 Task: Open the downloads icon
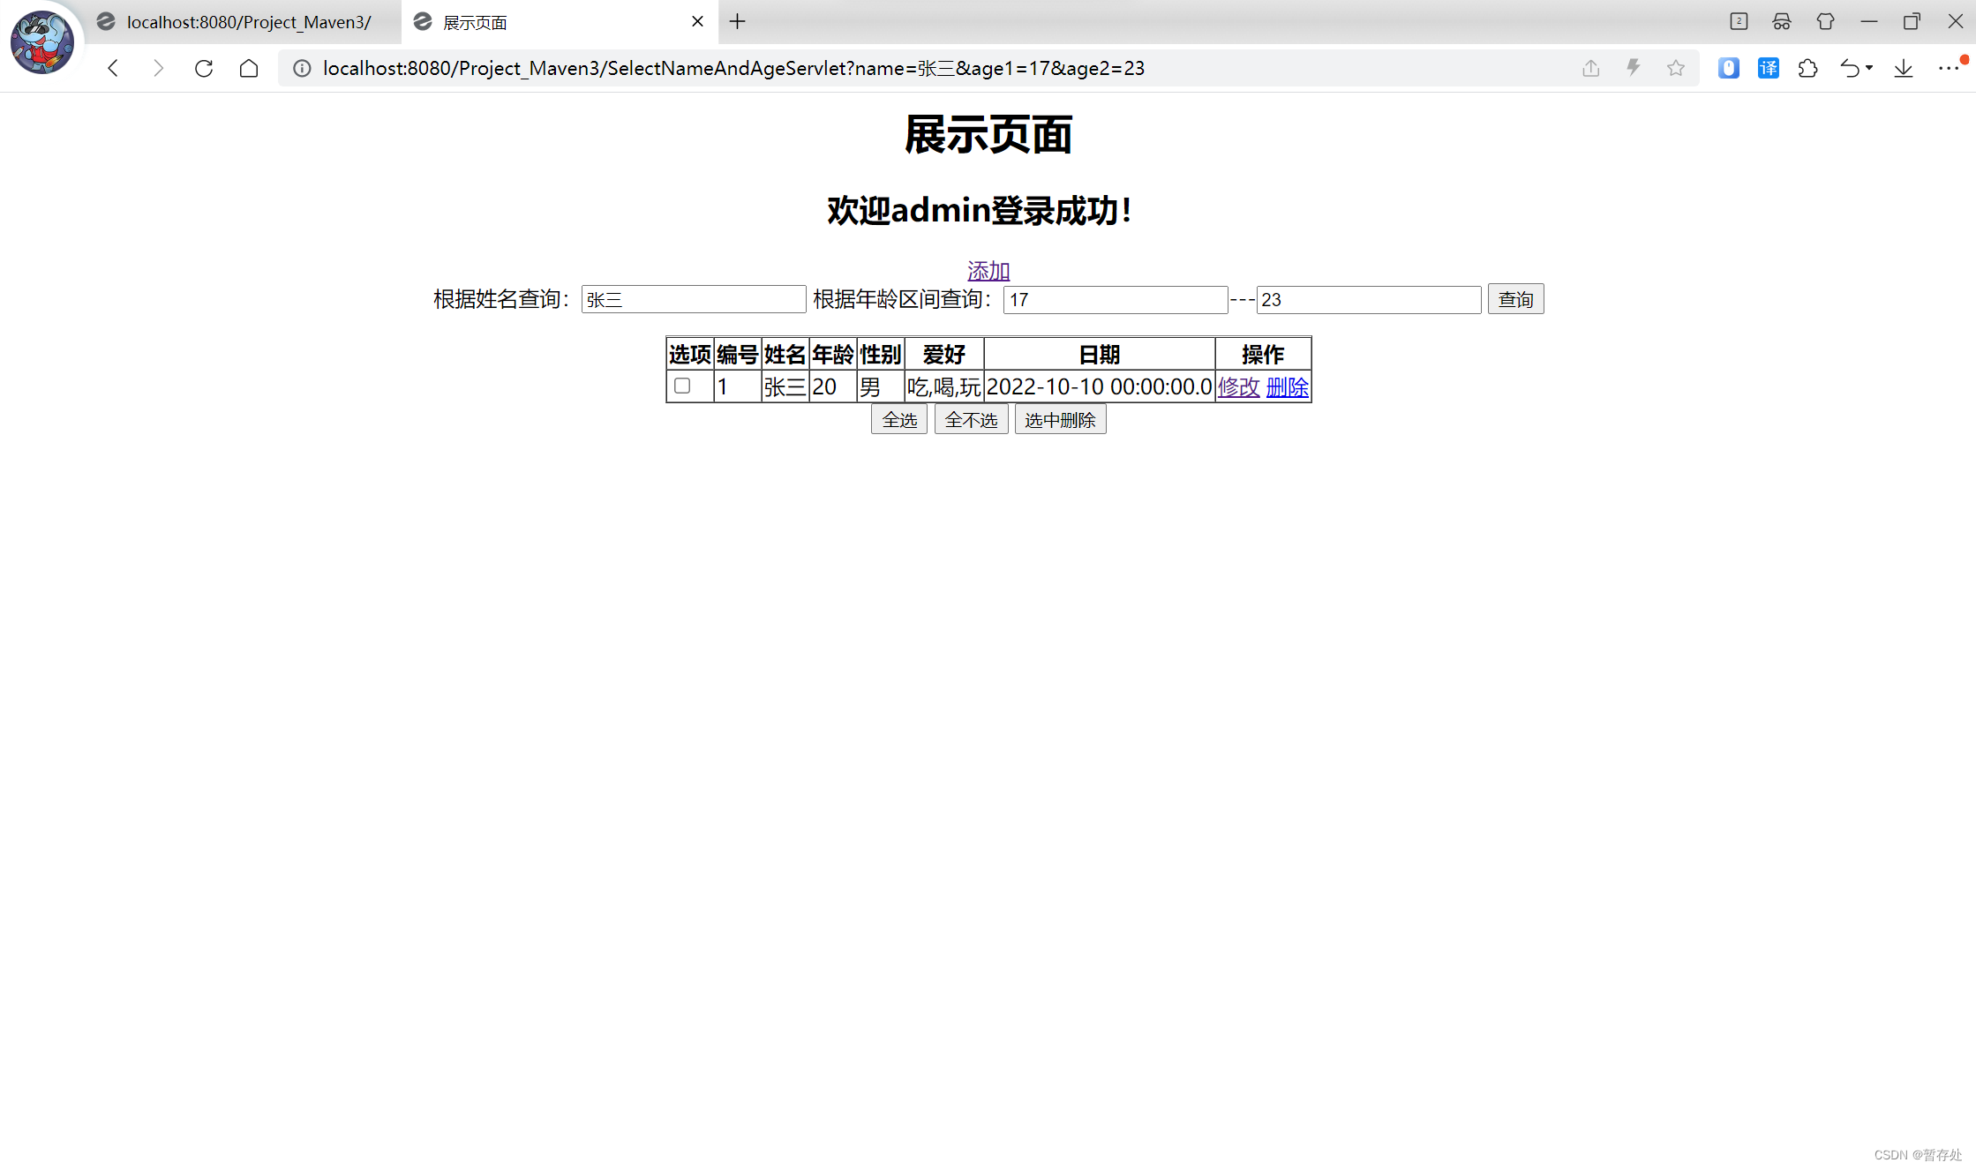tap(1904, 68)
